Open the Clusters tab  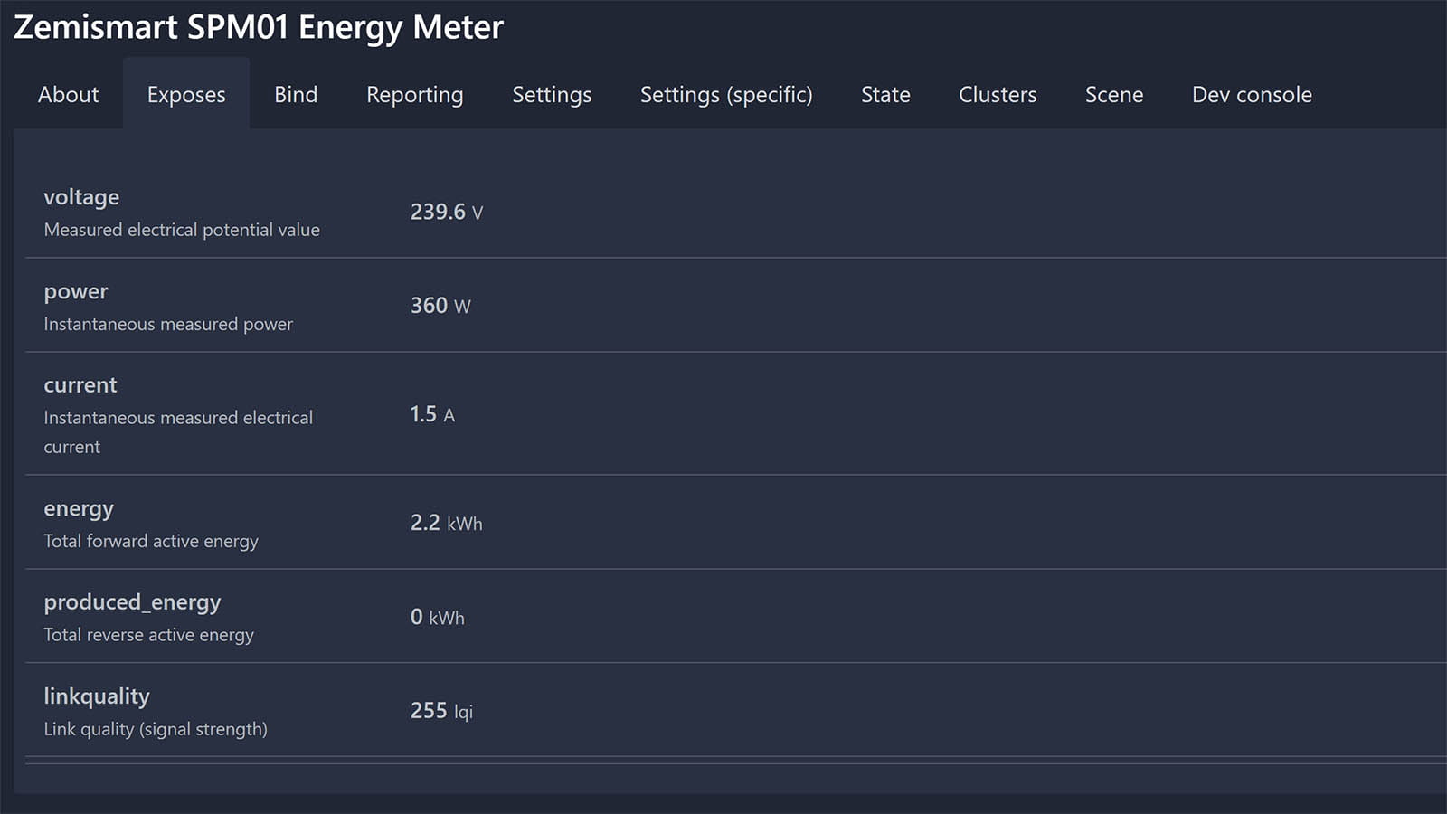tap(997, 94)
